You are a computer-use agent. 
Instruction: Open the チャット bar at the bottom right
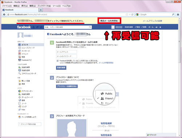(161, 135)
